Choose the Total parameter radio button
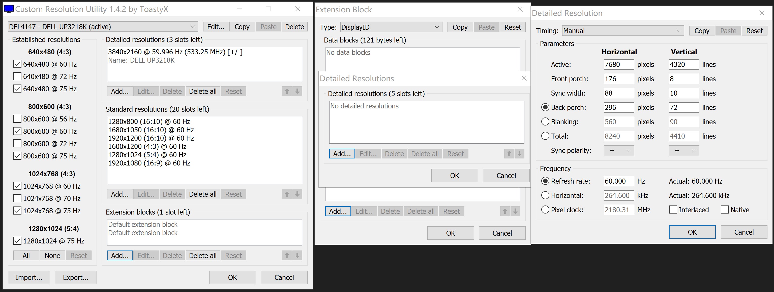Image resolution: width=774 pixels, height=292 pixels. (x=545, y=136)
